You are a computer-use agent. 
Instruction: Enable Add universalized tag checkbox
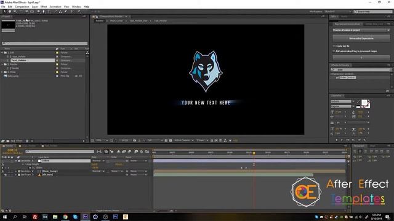334,51
